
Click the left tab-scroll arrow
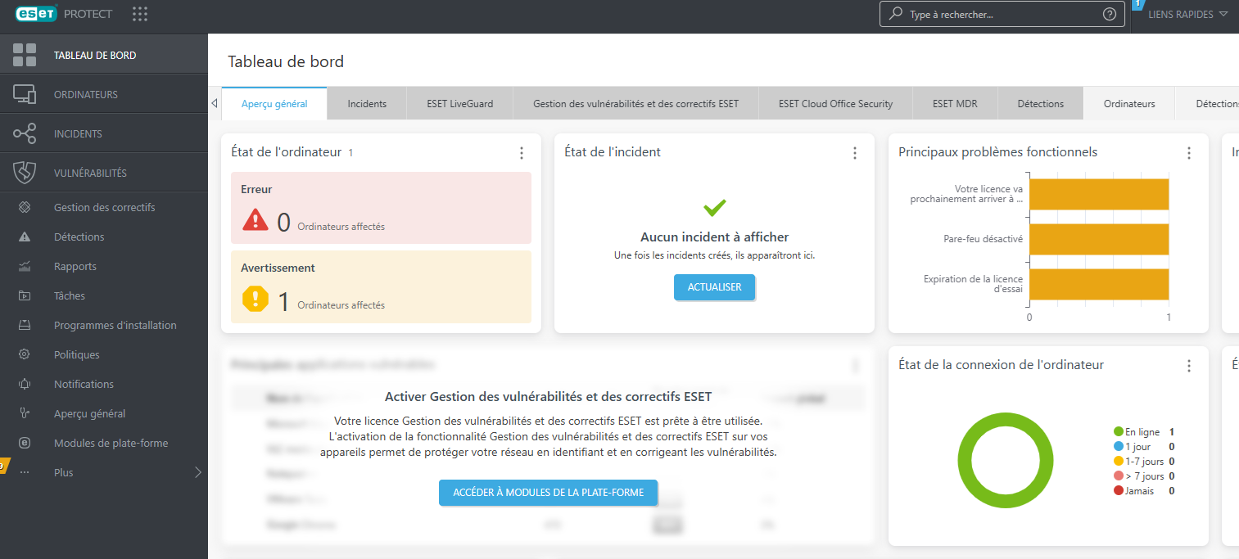point(215,104)
